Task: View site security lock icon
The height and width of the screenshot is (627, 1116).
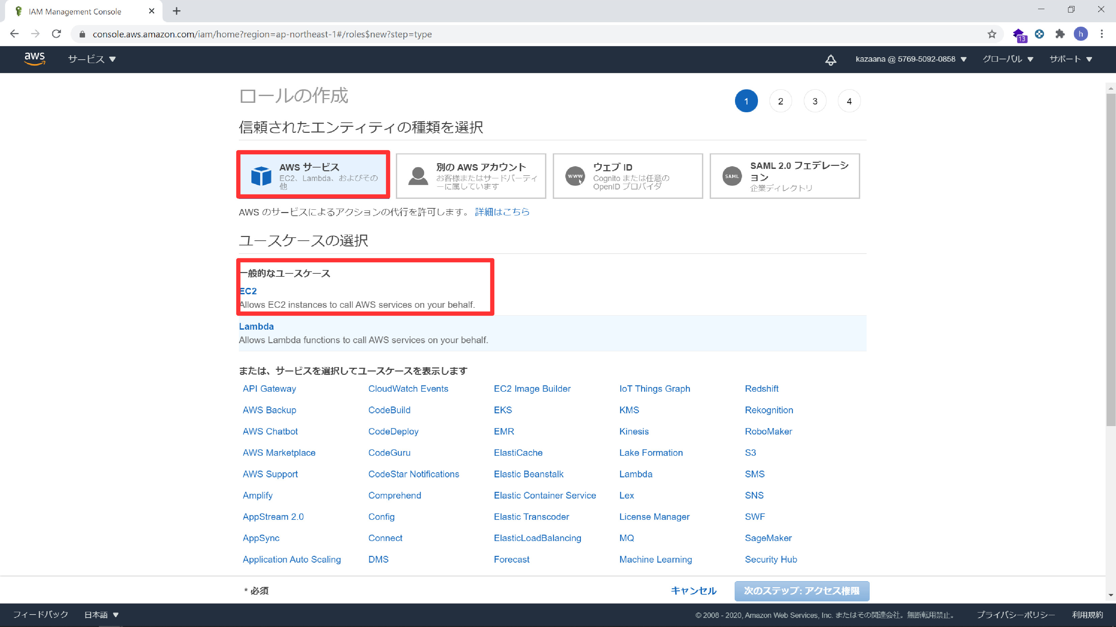Action: (82, 34)
